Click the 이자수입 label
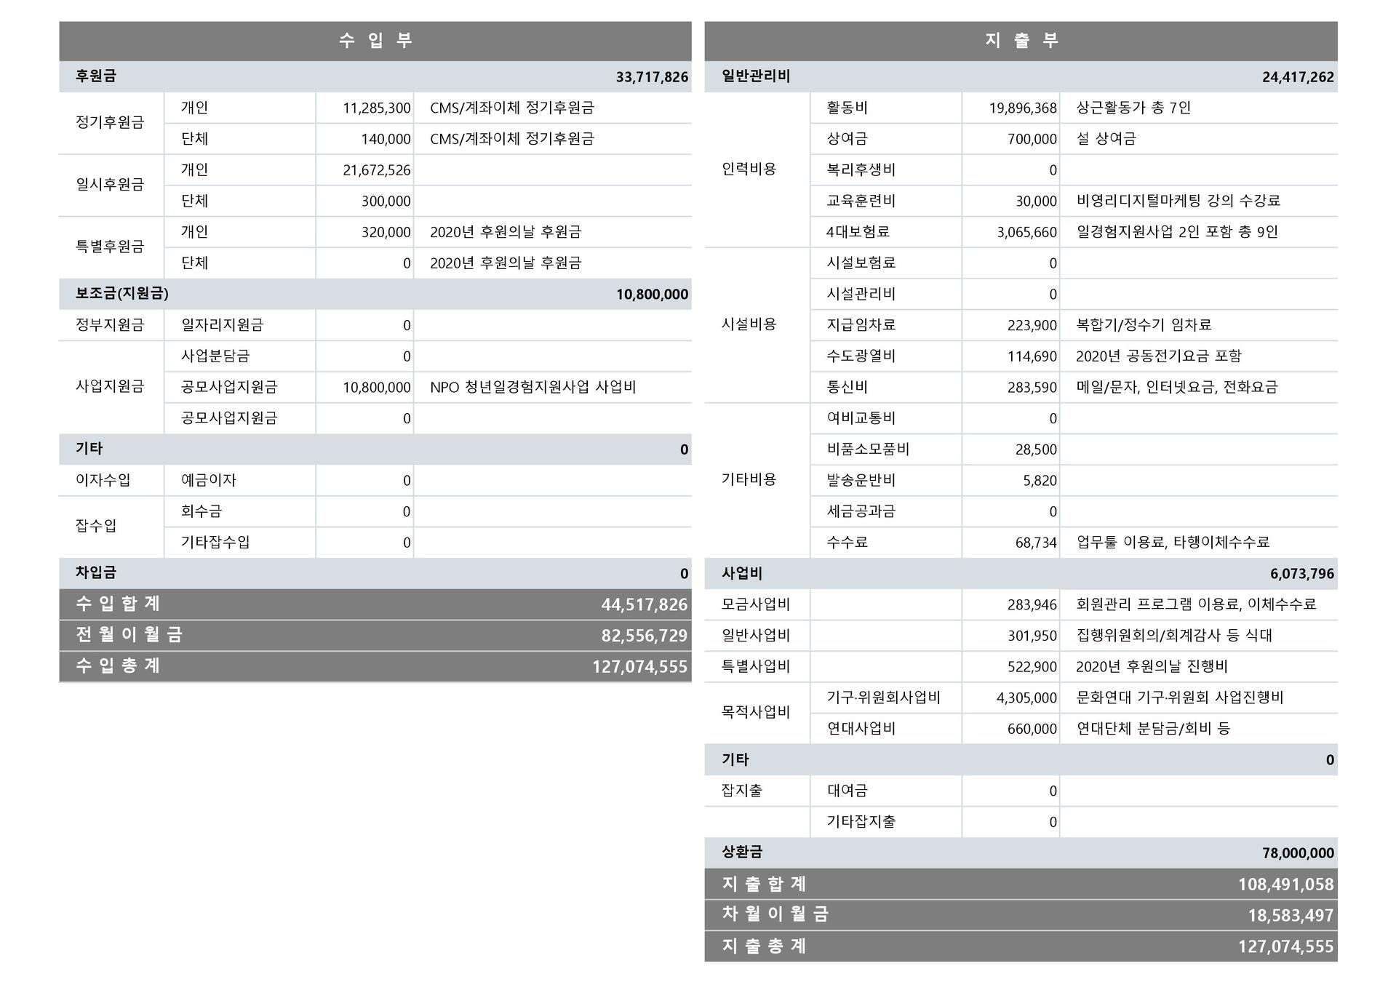Screen dimensions: 1396x987 (x=103, y=480)
